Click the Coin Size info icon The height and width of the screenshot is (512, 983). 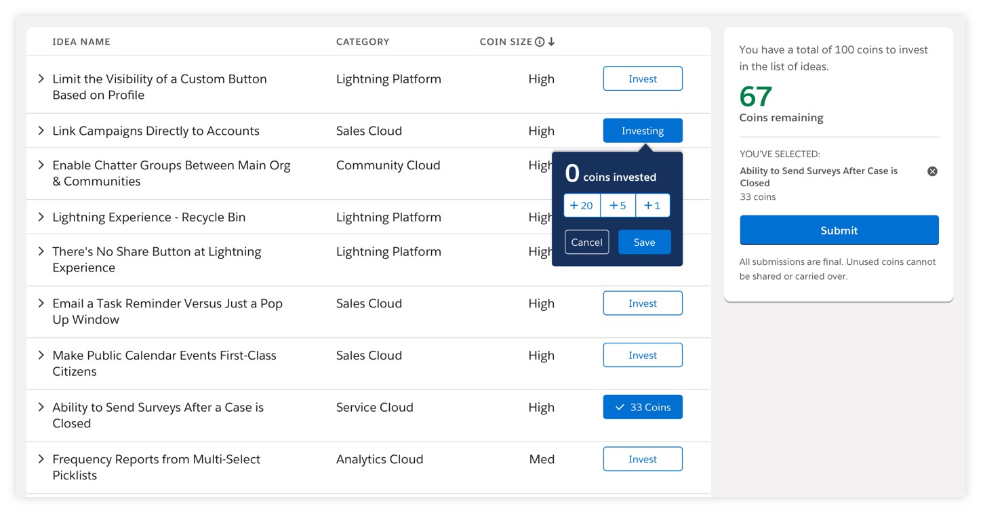click(540, 42)
